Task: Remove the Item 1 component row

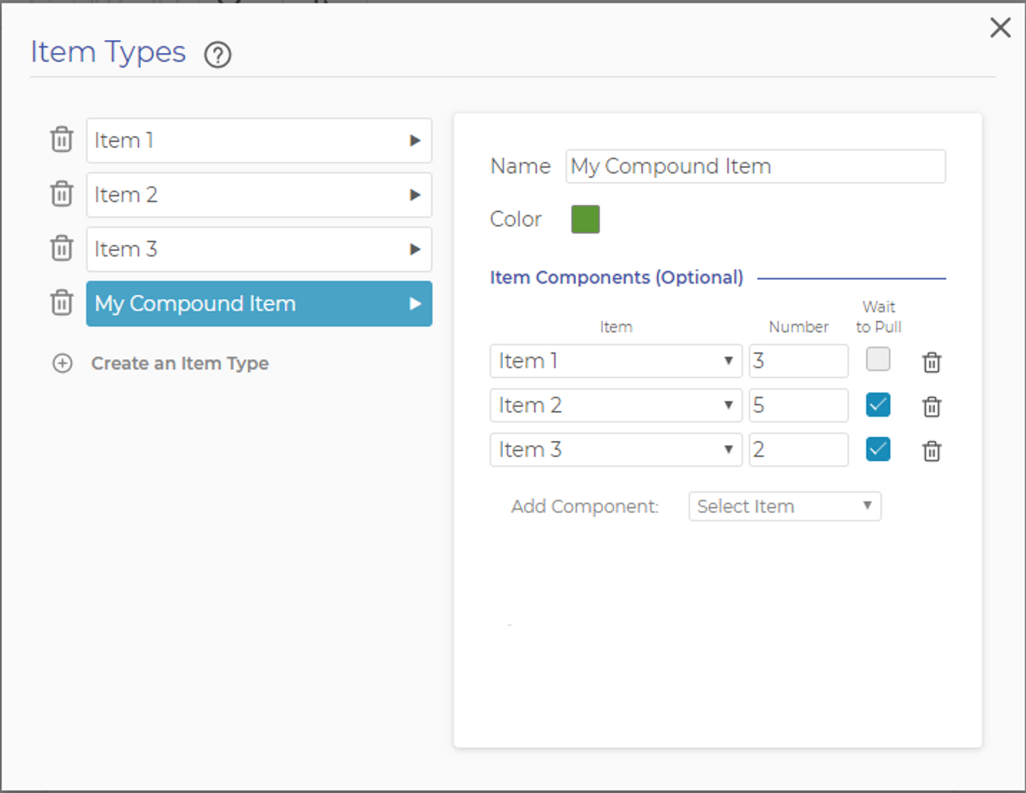Action: click(x=931, y=362)
